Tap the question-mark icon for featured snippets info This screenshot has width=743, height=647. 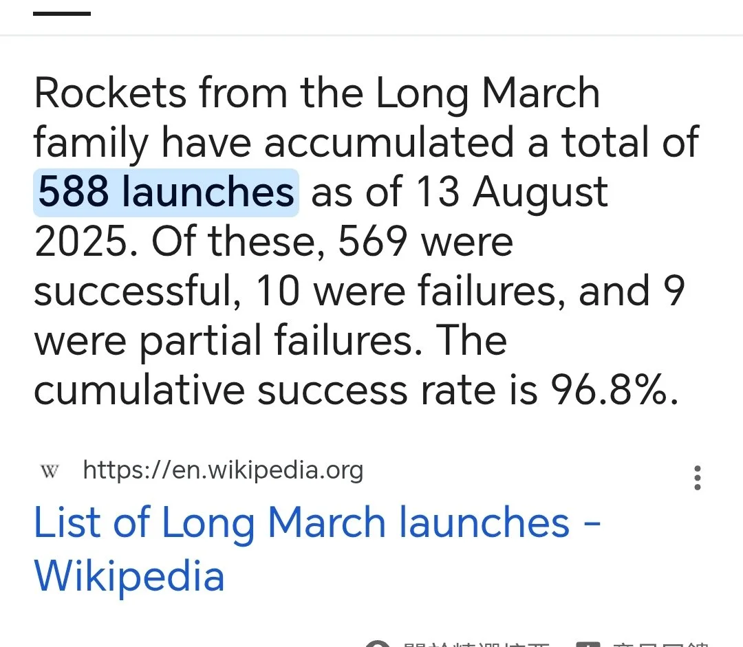click(x=378, y=644)
